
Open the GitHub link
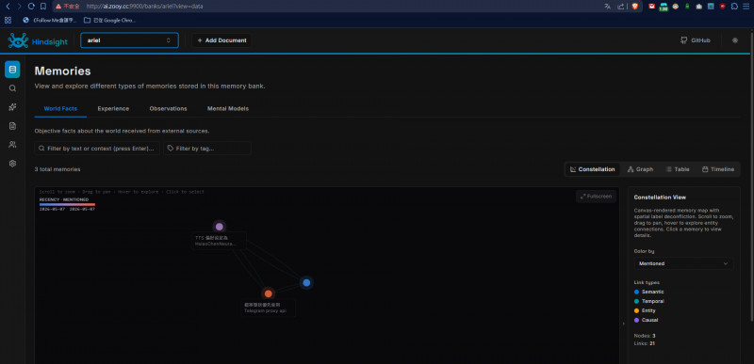coord(696,40)
